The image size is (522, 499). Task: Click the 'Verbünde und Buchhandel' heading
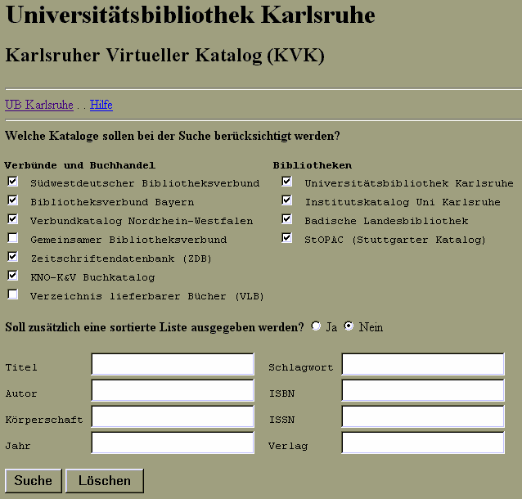(80, 165)
